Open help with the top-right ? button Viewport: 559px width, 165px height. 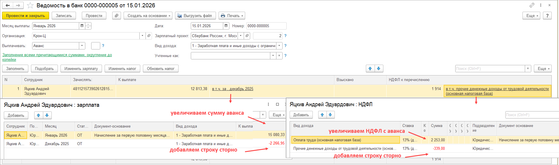point(547,16)
